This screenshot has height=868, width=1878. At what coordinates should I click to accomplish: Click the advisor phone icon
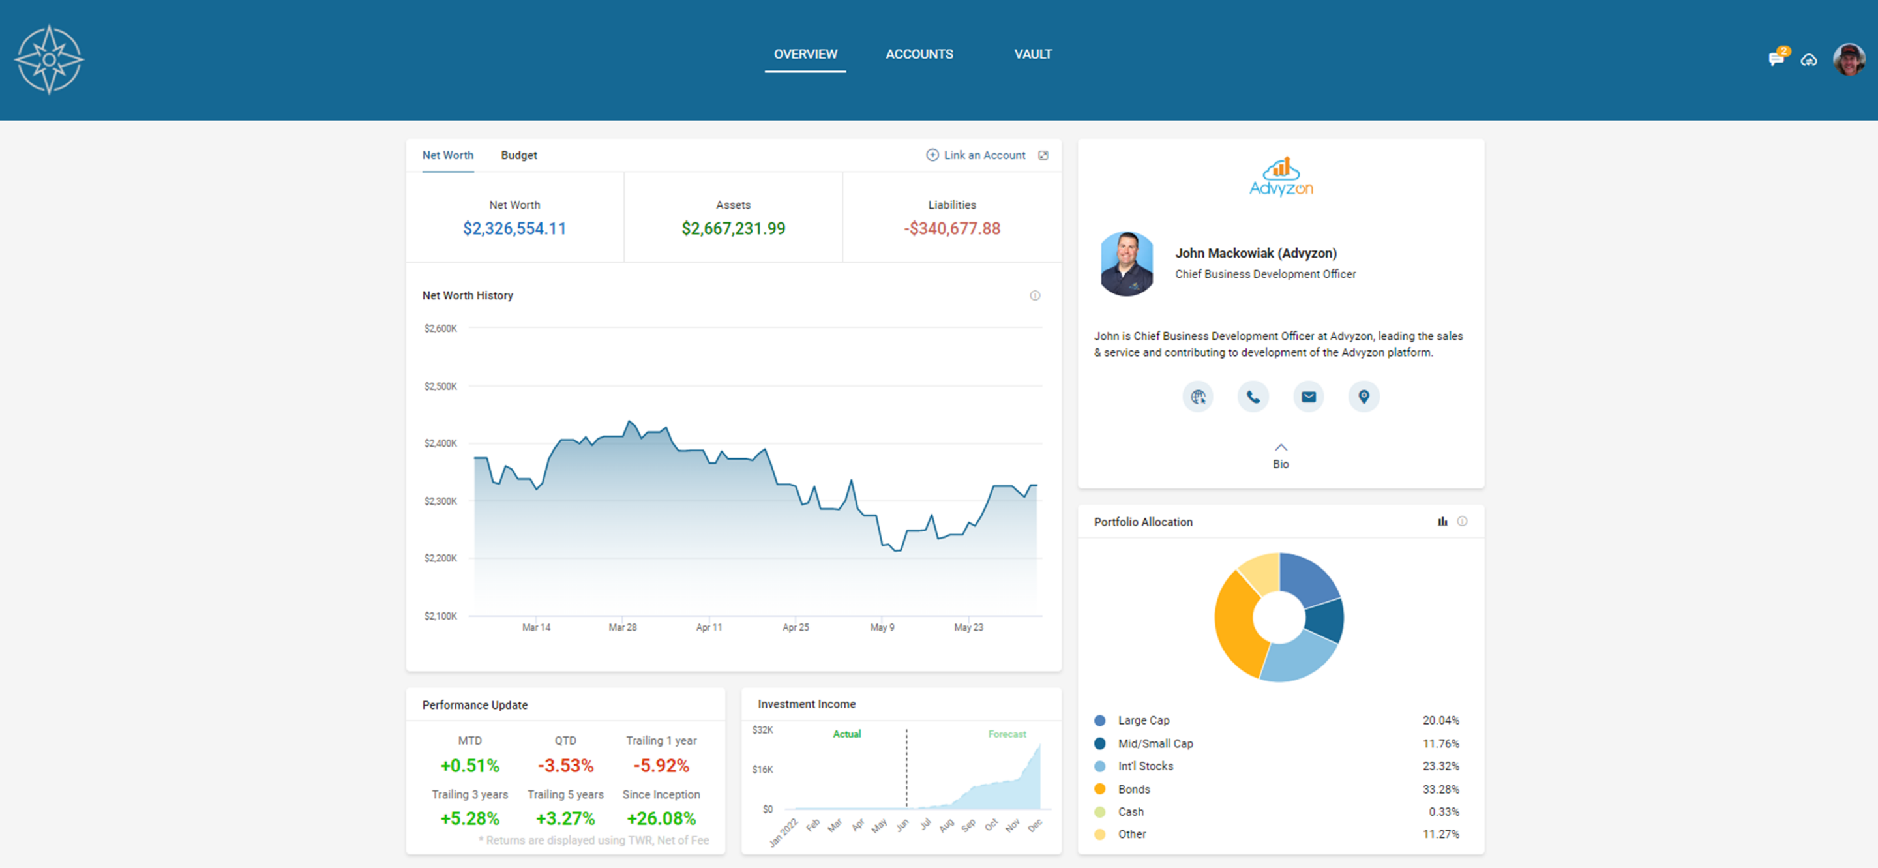coord(1253,397)
